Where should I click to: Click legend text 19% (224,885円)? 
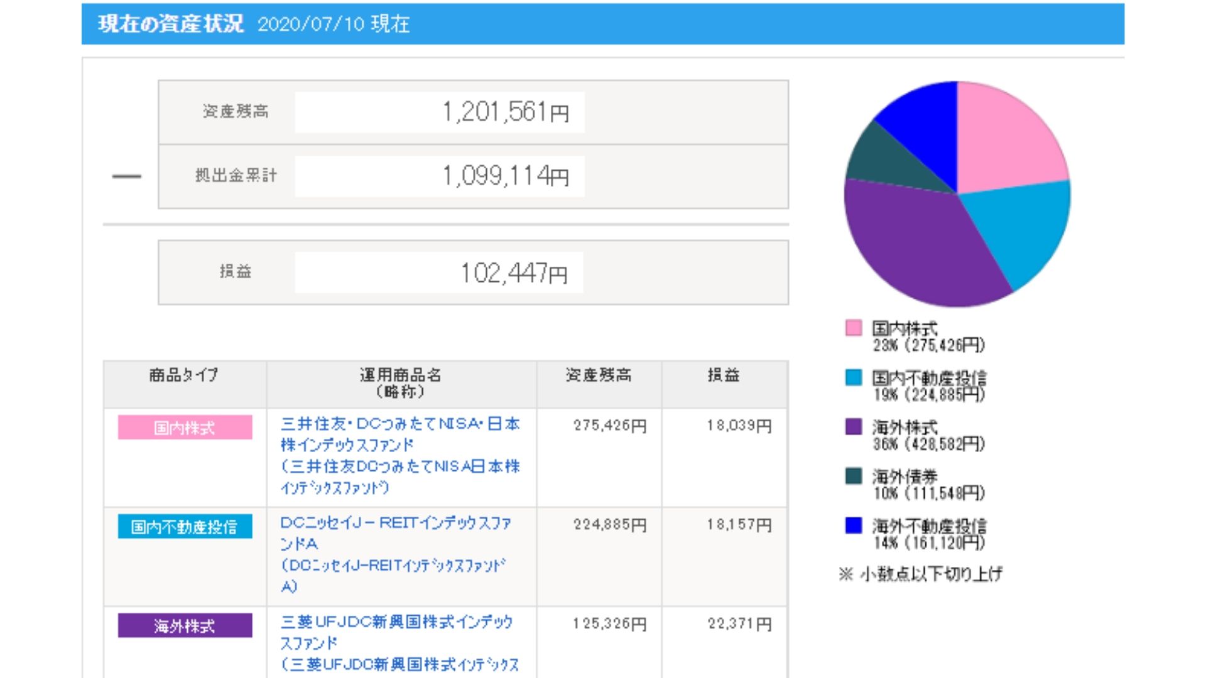[929, 395]
